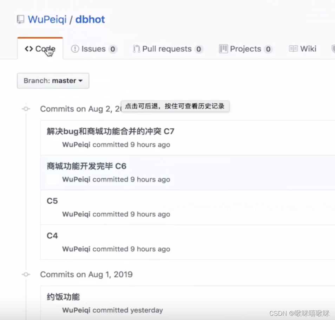This screenshot has height=320, width=335.
Task: Click the Issues exclamation circle icon
Action: [75, 49]
